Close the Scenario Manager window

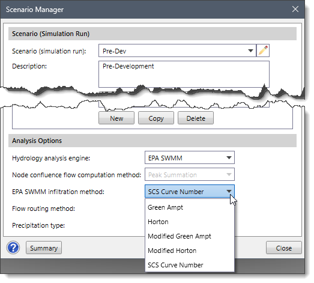coord(295,9)
